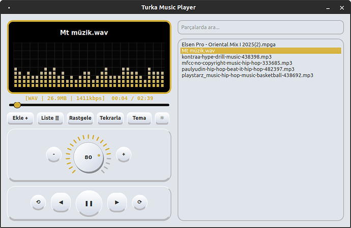Click the Parçalarda ara search field
Viewport: 351px width, 228px height.
[x=260, y=27]
